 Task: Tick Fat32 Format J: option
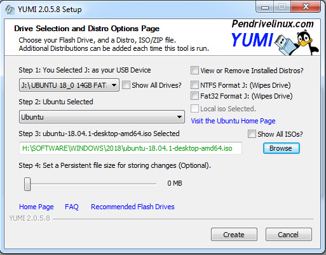194,96
